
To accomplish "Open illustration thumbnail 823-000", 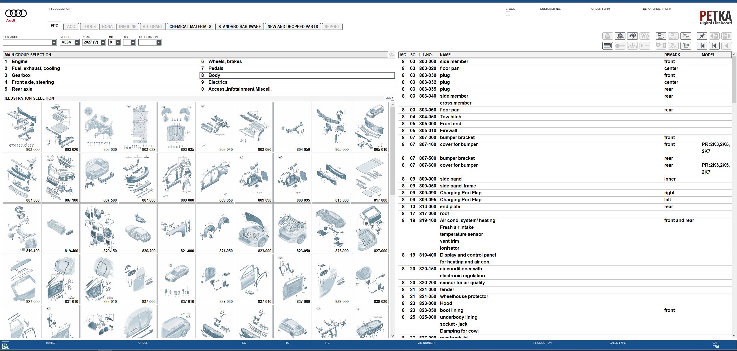I will click(x=254, y=229).
